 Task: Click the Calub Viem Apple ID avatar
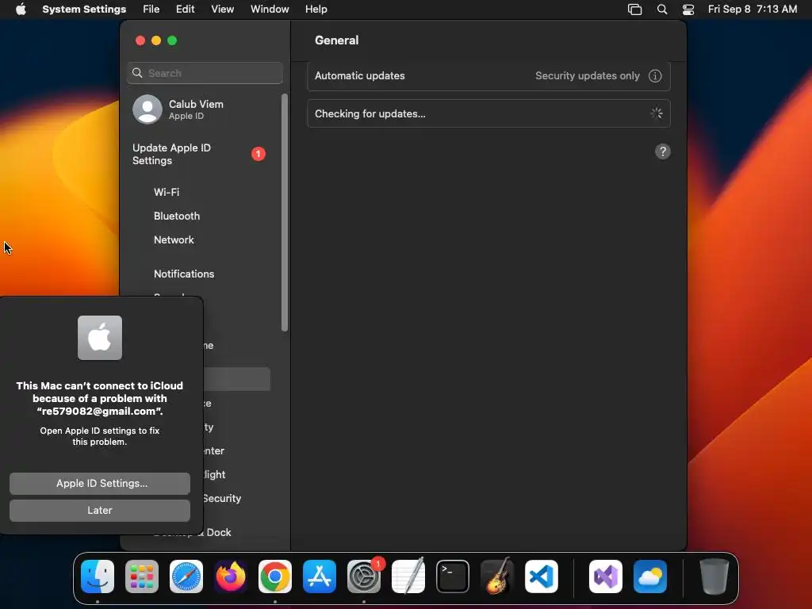[x=147, y=109]
